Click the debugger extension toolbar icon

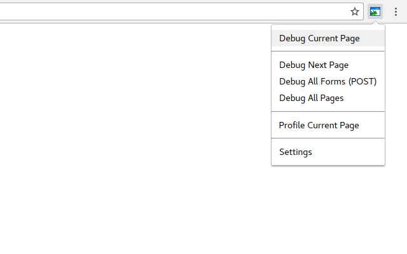pos(375,11)
